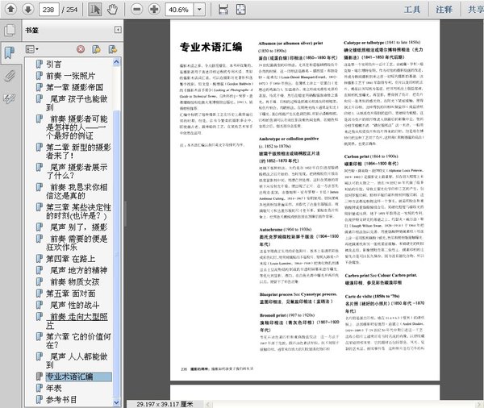Open the 年表 bookmark

(54, 389)
